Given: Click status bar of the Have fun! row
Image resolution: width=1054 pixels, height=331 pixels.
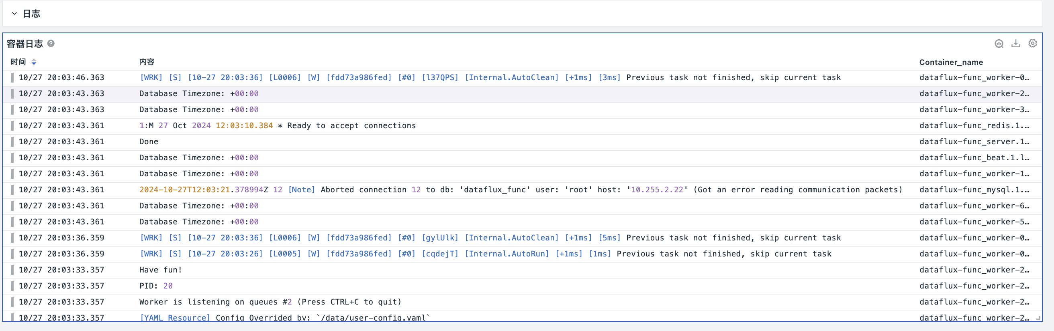Looking at the screenshot, I should [x=12, y=270].
